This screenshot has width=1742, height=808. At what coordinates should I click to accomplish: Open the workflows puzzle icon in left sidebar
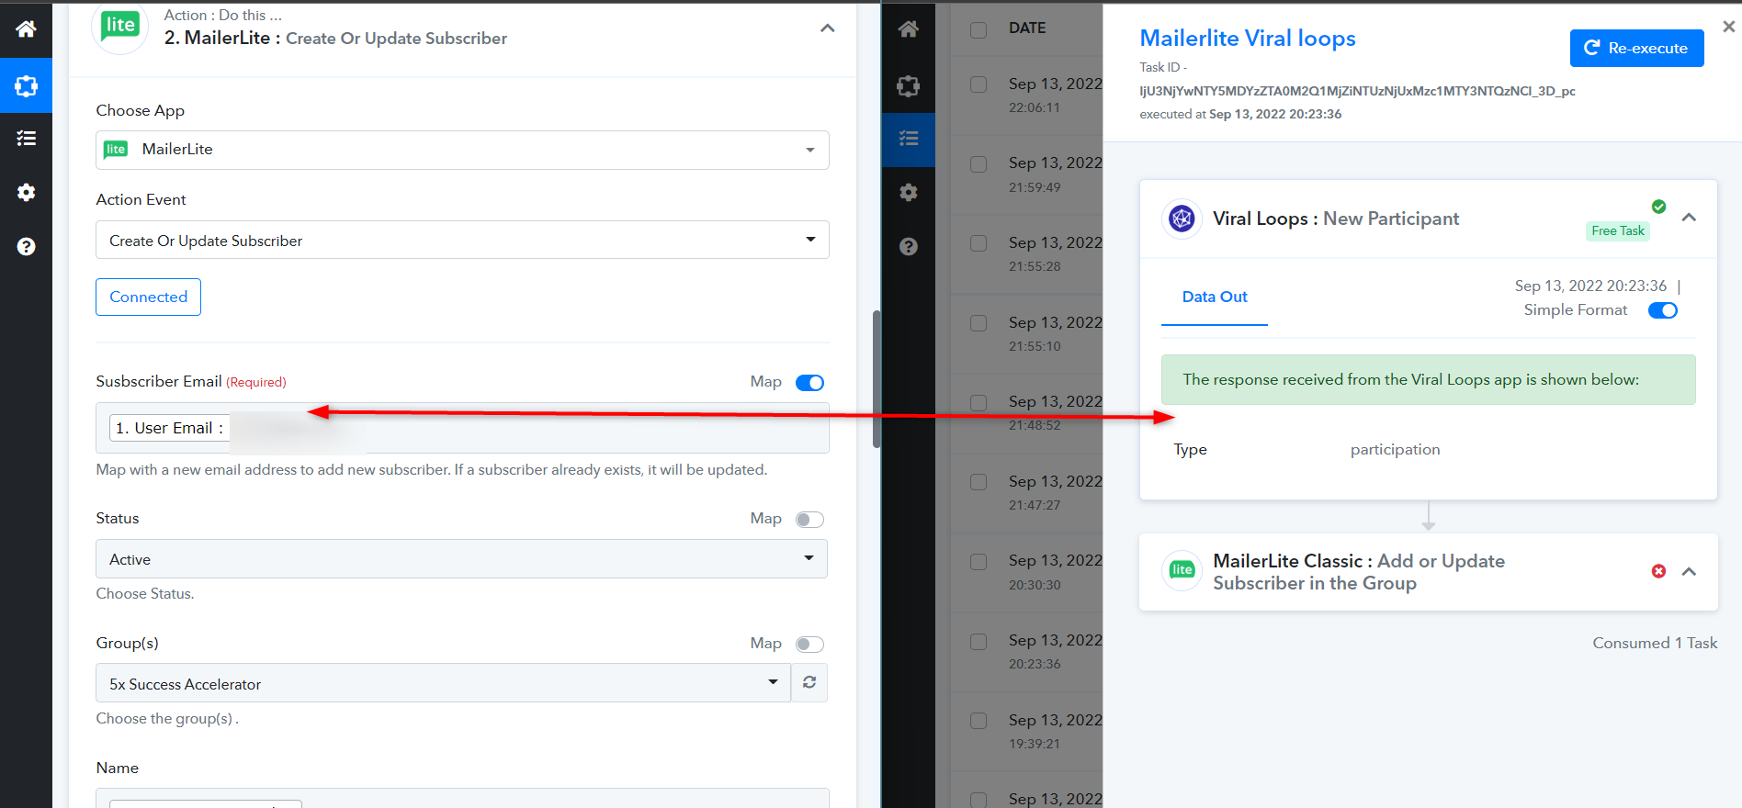click(26, 85)
